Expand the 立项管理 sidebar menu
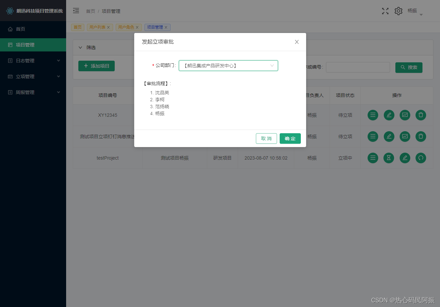Screen dimensions: 440x307 (x=33, y=77)
